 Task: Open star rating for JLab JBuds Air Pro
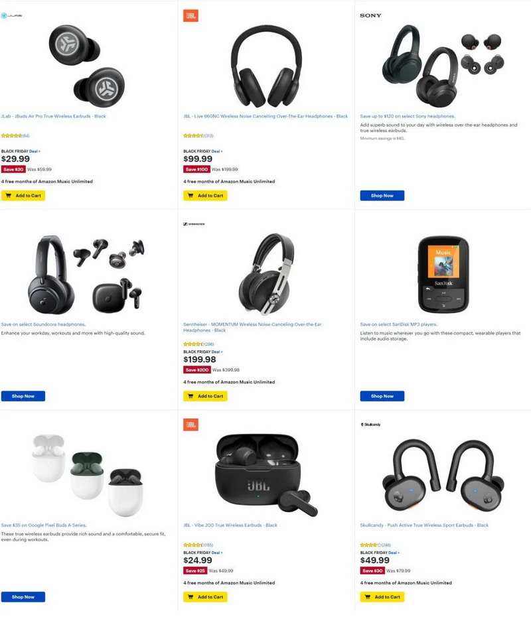coord(15,136)
